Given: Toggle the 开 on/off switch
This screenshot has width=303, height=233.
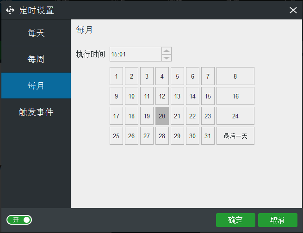Looking at the screenshot, I should click(x=19, y=220).
